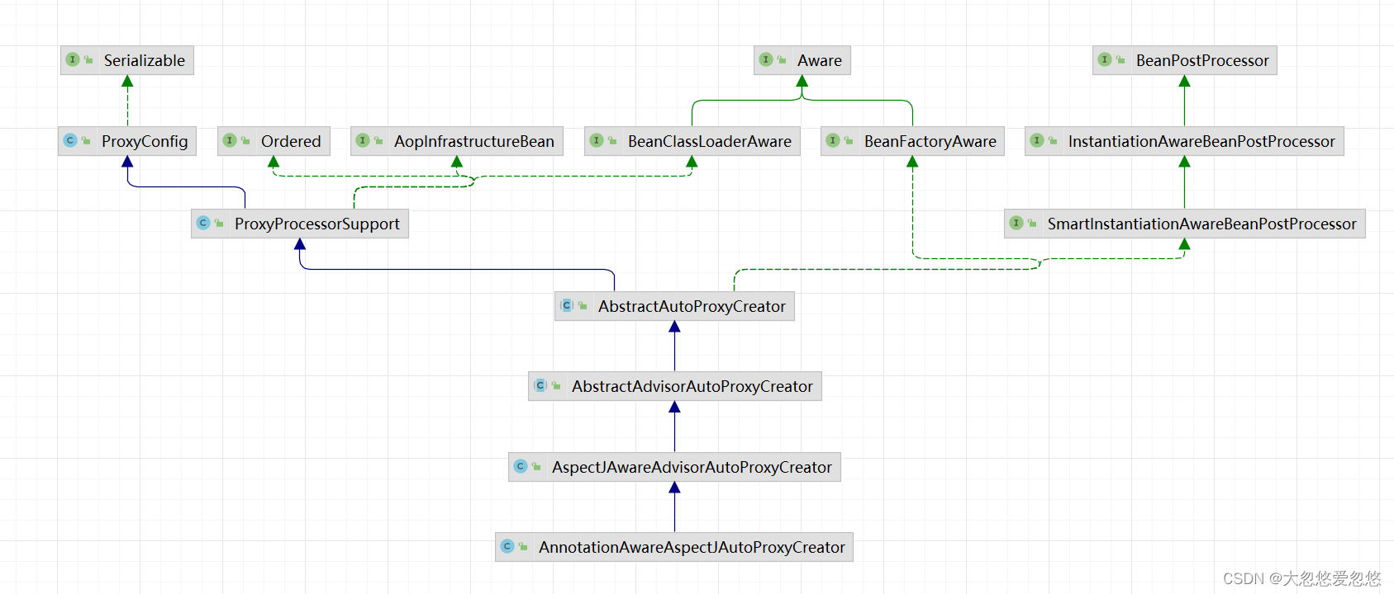The image size is (1394, 594).
Task: Select the Serializable node label
Action: (x=145, y=60)
